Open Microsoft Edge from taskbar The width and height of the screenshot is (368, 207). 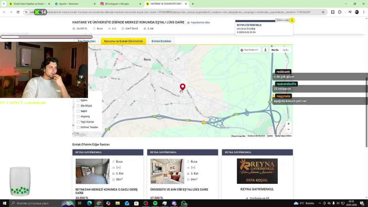89,203
